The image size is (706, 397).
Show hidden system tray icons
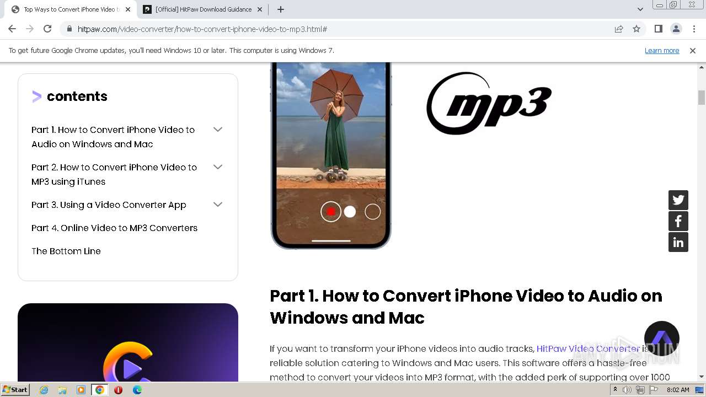(615, 390)
